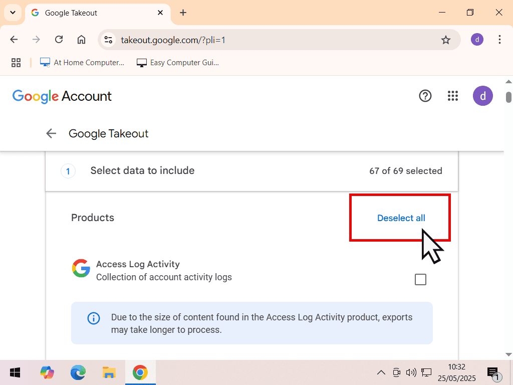Click the Google Takeout page title
Viewport: 513px width, 385px height.
click(108, 133)
